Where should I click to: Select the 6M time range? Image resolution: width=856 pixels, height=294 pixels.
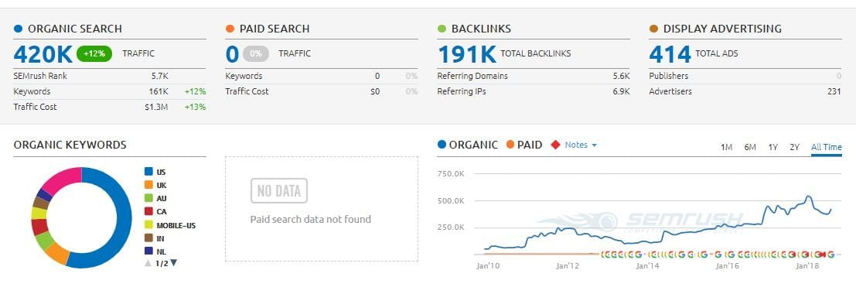[750, 147]
